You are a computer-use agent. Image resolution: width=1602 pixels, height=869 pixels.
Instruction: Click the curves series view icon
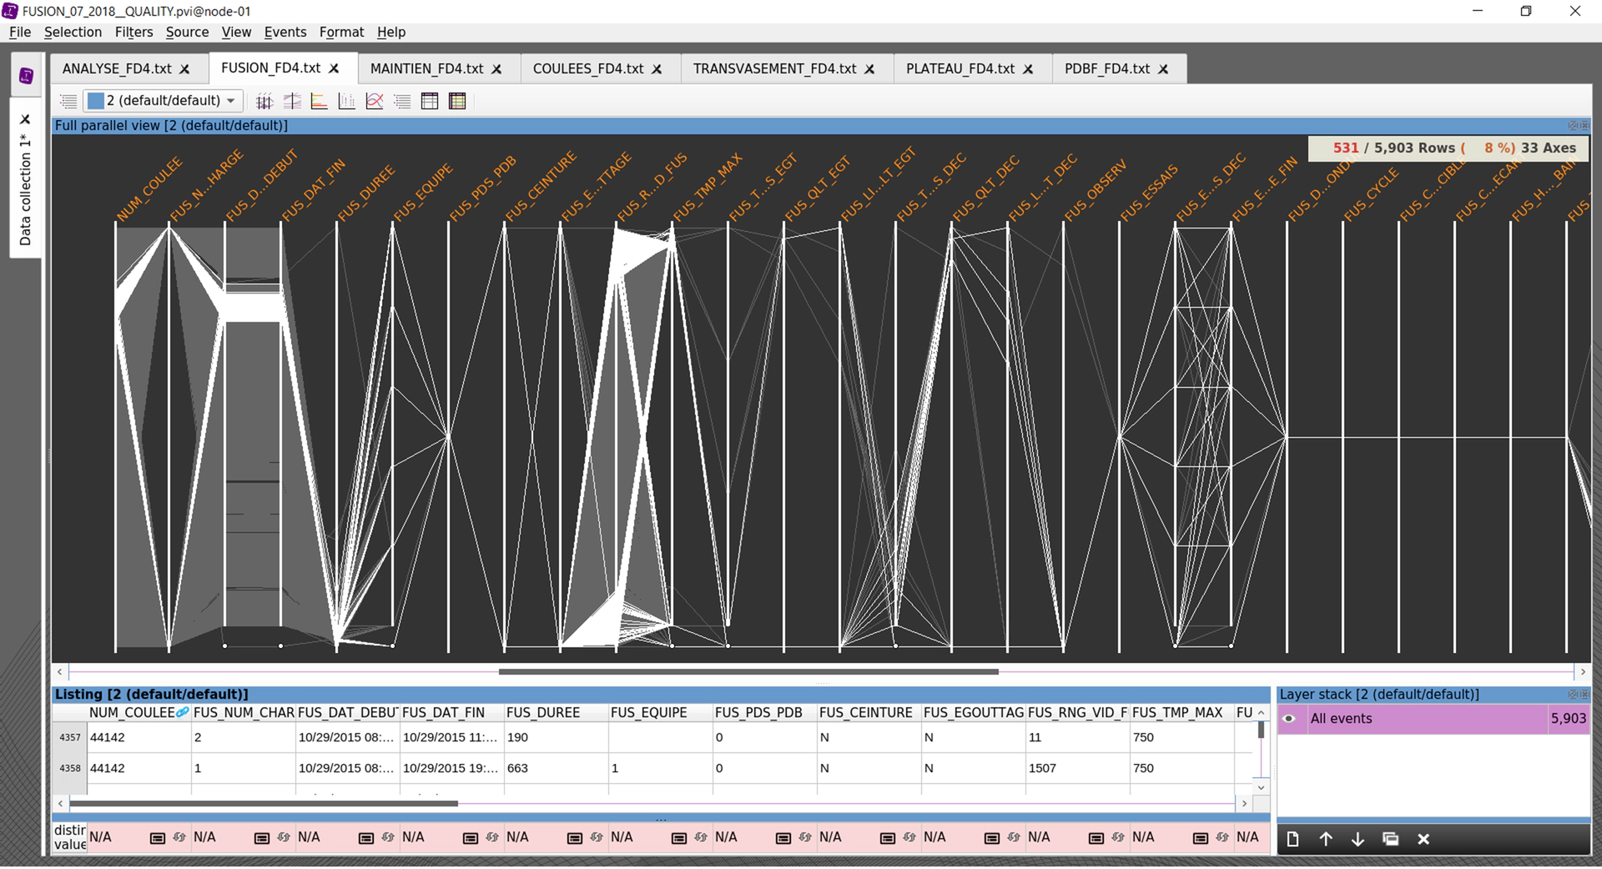point(375,101)
